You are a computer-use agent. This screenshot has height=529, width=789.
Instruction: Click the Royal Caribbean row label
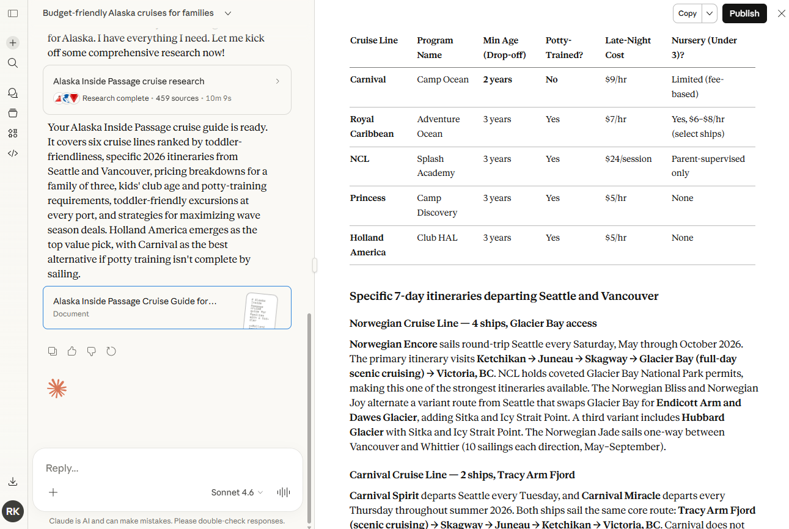(x=372, y=126)
